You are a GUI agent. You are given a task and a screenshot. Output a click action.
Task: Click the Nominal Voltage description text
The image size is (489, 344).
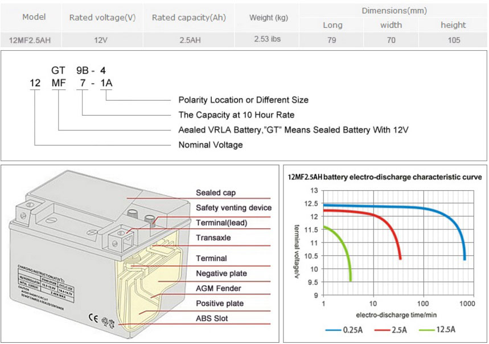click(211, 145)
